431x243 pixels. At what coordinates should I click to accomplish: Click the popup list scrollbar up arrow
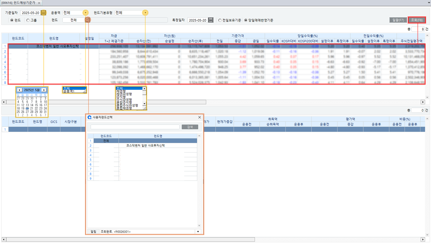click(x=199, y=136)
